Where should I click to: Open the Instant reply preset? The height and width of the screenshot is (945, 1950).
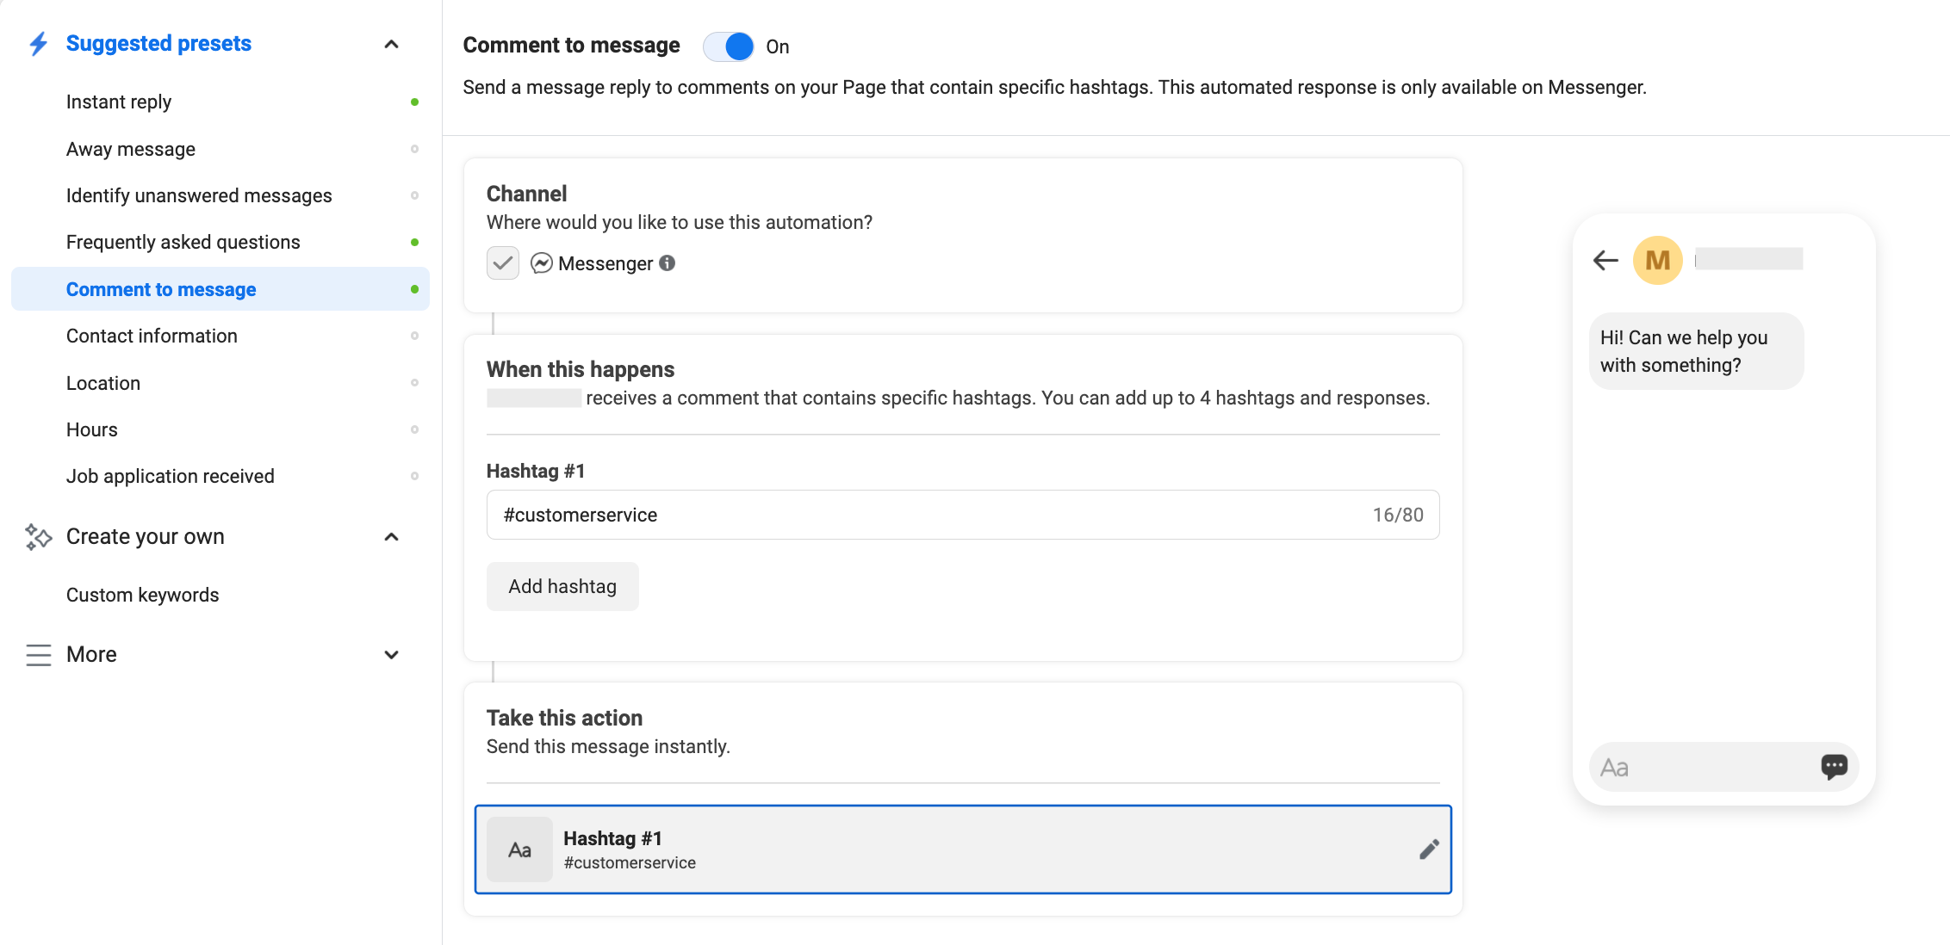[119, 102]
